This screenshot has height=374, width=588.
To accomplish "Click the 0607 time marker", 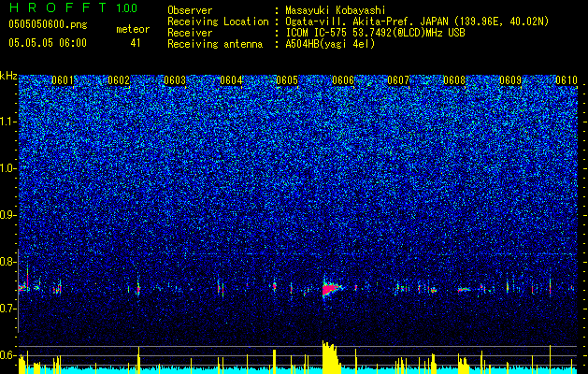I will (398, 80).
